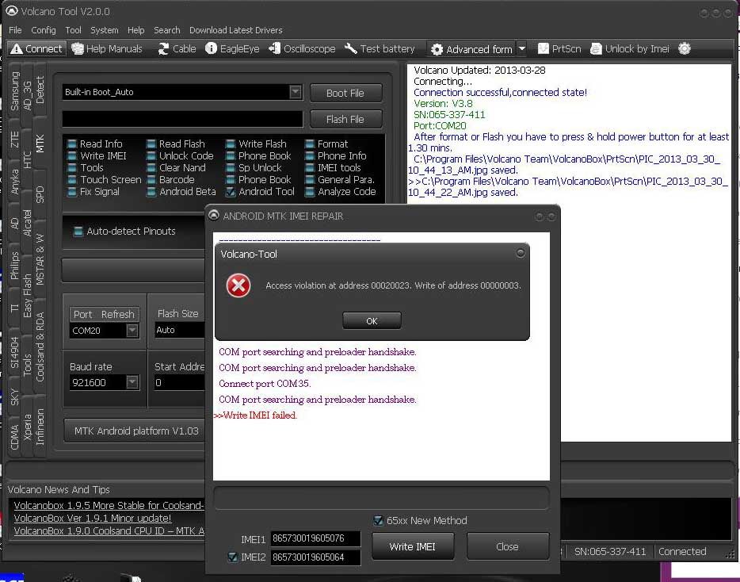This screenshot has width=740, height=582.
Task: Take a screenshot with PrtScn
Action: click(559, 48)
